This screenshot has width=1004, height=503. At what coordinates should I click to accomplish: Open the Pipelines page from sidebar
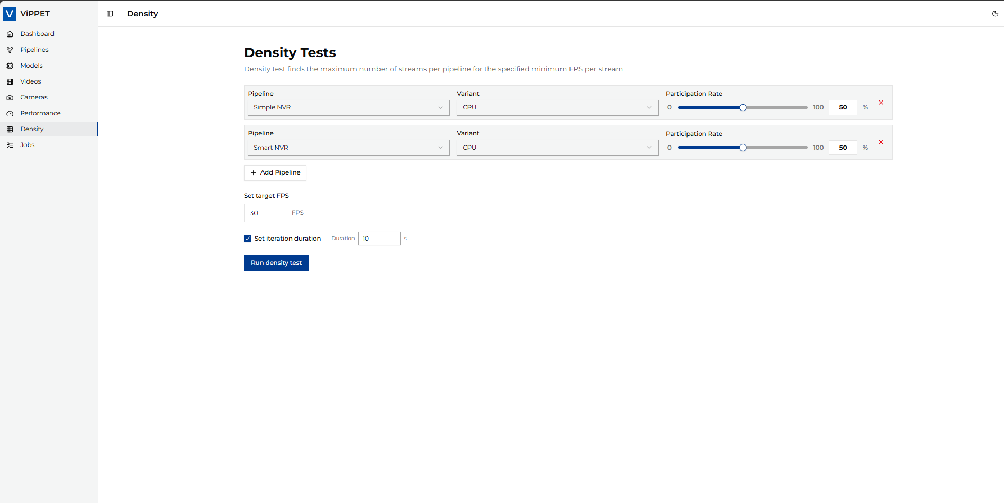(x=34, y=50)
